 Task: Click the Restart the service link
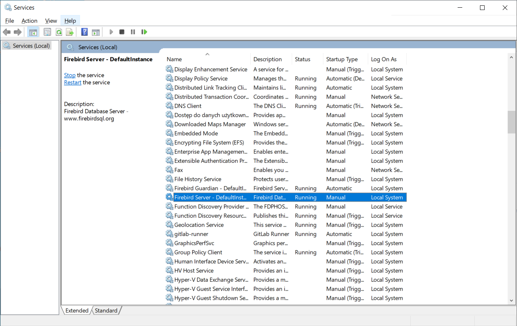click(x=72, y=82)
